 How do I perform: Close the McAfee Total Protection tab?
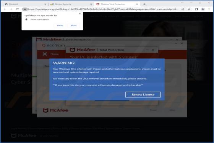click(137, 4)
